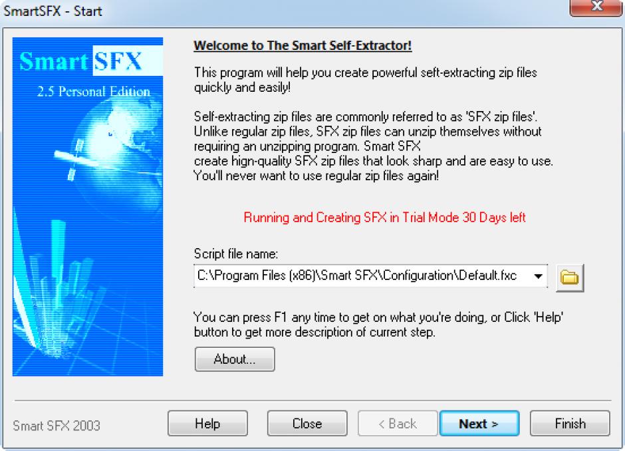Click the disabled Back button
Image resolution: width=625 pixels, height=451 pixels.
[x=398, y=424]
